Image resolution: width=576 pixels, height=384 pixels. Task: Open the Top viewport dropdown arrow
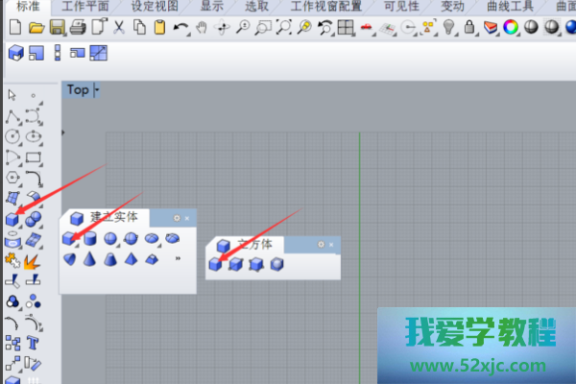tap(96, 90)
